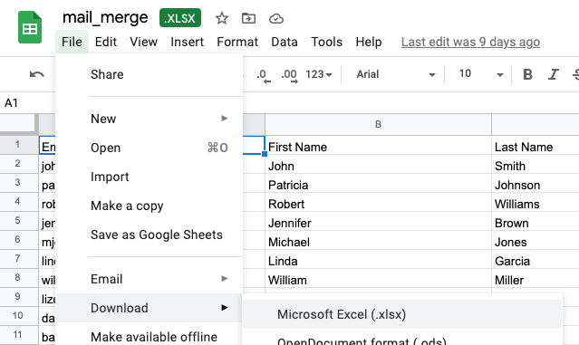
Task: Click the decrease decimal places icon
Action: click(264, 75)
